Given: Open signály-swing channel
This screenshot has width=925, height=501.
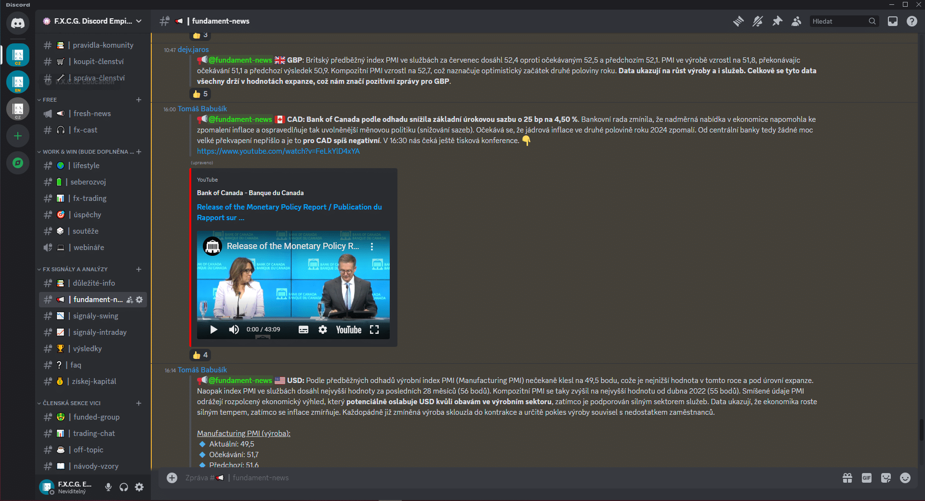Looking at the screenshot, I should click(x=93, y=316).
